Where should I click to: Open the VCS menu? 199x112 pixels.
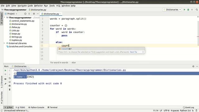pyautogui.click(x=58, y=6)
